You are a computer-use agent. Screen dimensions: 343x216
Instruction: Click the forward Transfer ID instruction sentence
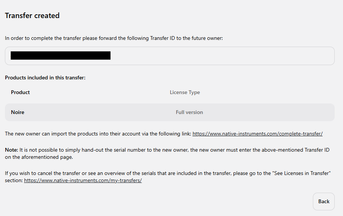pyautogui.click(x=114, y=38)
